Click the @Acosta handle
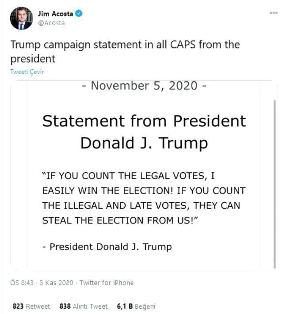This screenshot has height=314, width=283. (x=51, y=23)
